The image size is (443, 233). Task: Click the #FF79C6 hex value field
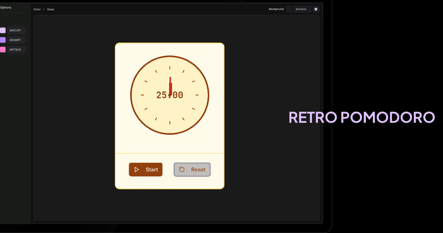tap(16, 49)
